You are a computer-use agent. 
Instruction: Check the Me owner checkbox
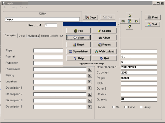114,107
